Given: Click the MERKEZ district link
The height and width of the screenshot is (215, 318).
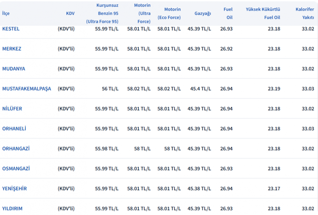Looking at the screenshot, I should click(12, 49).
